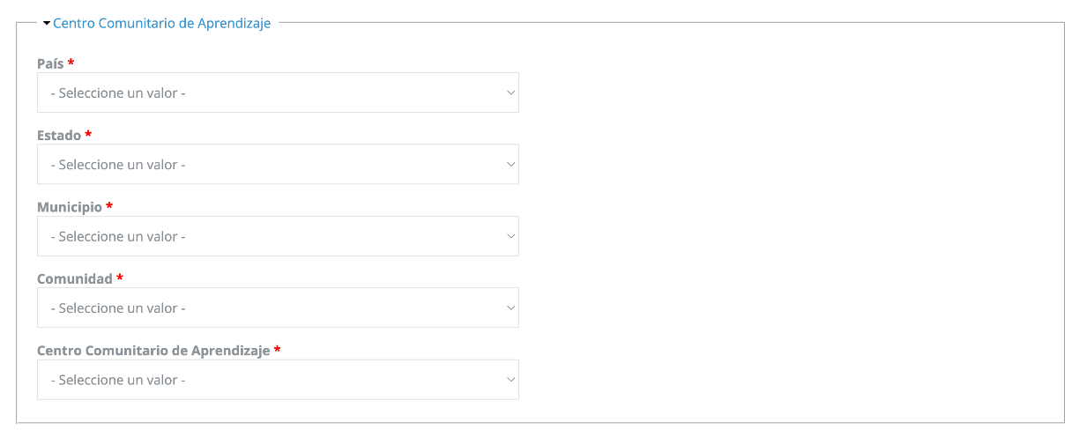1079x437 pixels.
Task: Collapse the fieldset using the black triangle
Action: tap(47, 23)
